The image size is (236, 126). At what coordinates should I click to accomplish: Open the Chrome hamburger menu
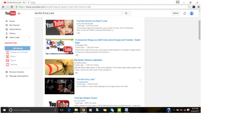(198, 7)
